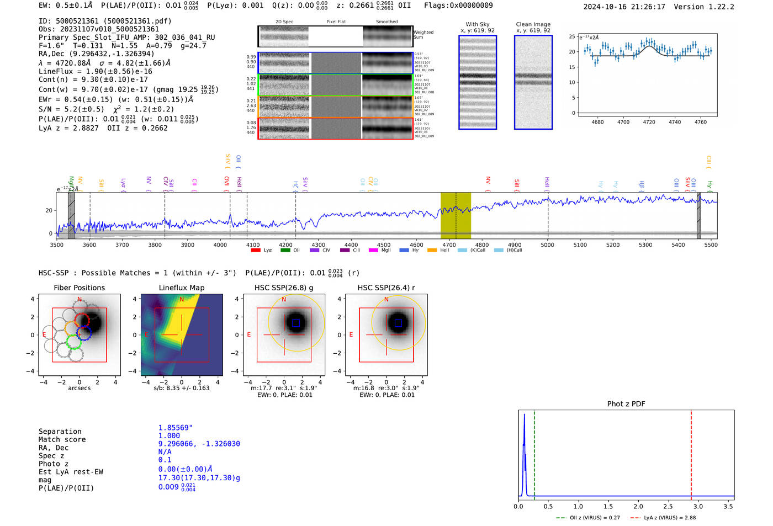Click the Clean Image cutout
The height and width of the screenshot is (526, 773).
pos(533,82)
